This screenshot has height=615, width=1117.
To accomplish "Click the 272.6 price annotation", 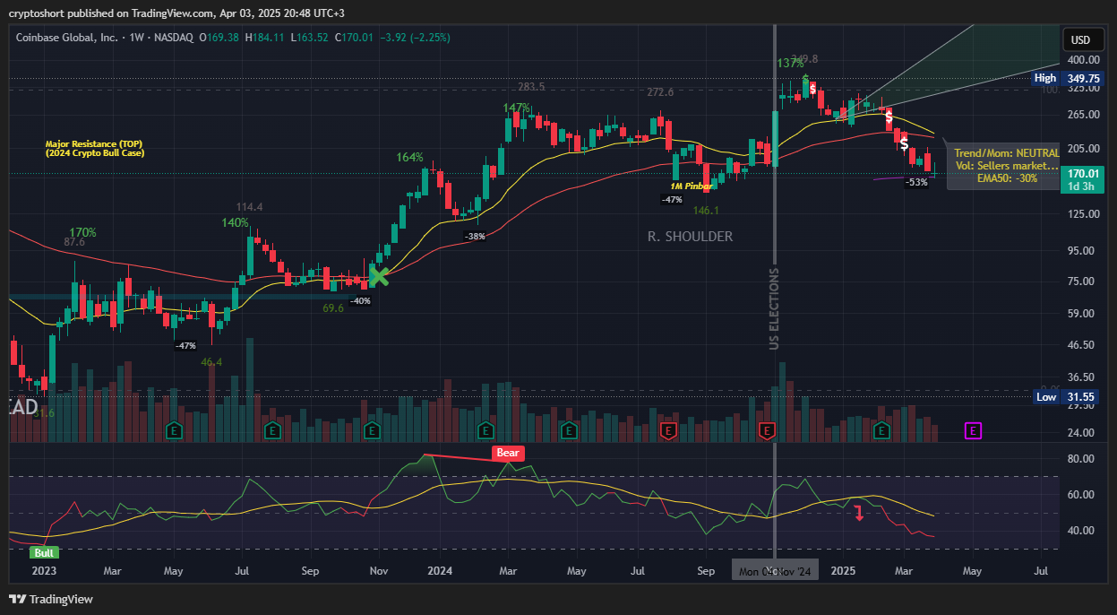I will [x=660, y=92].
